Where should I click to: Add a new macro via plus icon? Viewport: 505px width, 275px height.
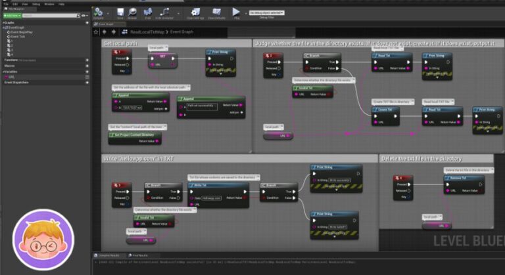click(x=87, y=66)
